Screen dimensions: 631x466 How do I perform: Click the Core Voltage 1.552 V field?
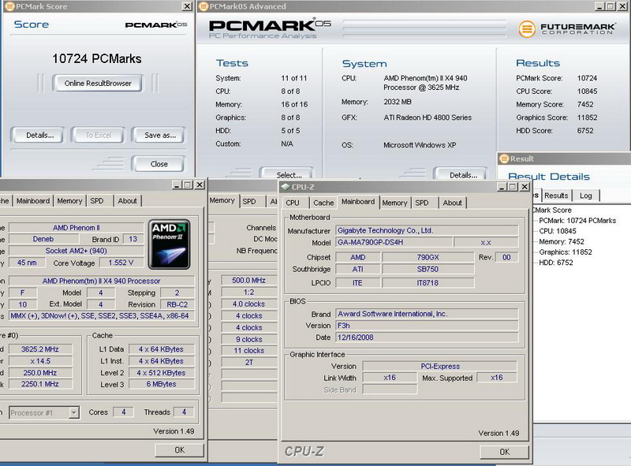pyautogui.click(x=121, y=263)
